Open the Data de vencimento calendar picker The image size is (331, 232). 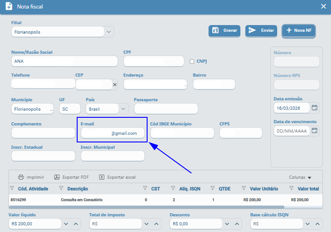pos(314,131)
